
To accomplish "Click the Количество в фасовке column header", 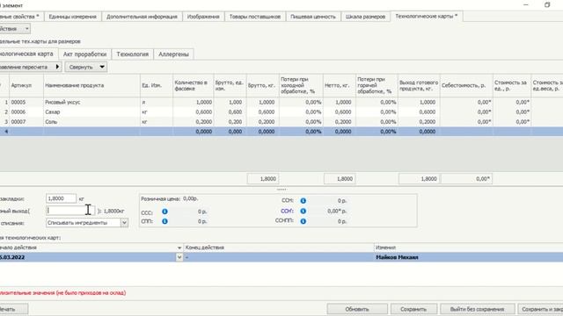I will tap(194, 85).
